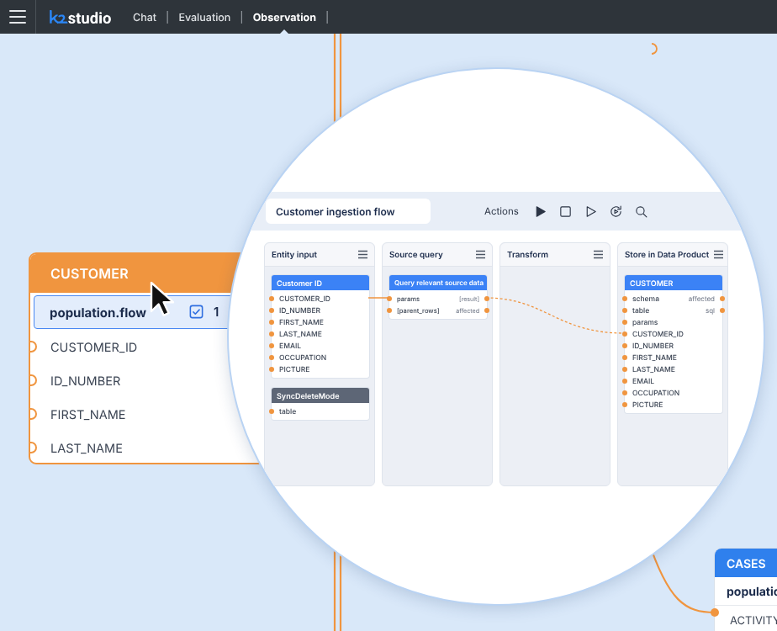
Task: Select Store in Data Product stage title
Action: pos(667,254)
